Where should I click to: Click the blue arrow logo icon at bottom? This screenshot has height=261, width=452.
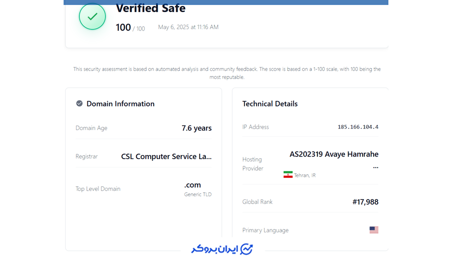point(247,249)
